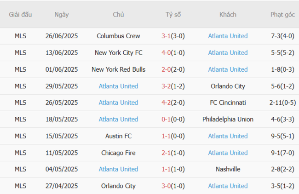Select New York City FC team name
Screen dimensions: 299x194
(x=118, y=52)
